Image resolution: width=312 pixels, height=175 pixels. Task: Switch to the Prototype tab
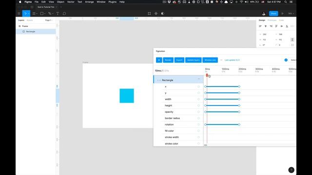pos(272,20)
